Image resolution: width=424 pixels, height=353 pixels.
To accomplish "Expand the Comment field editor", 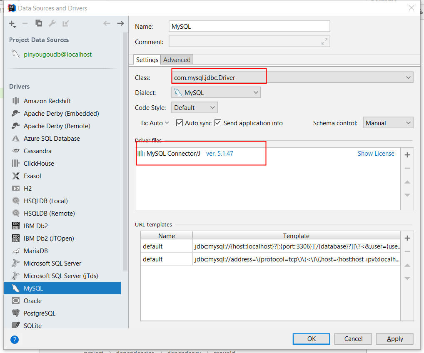I will (324, 42).
